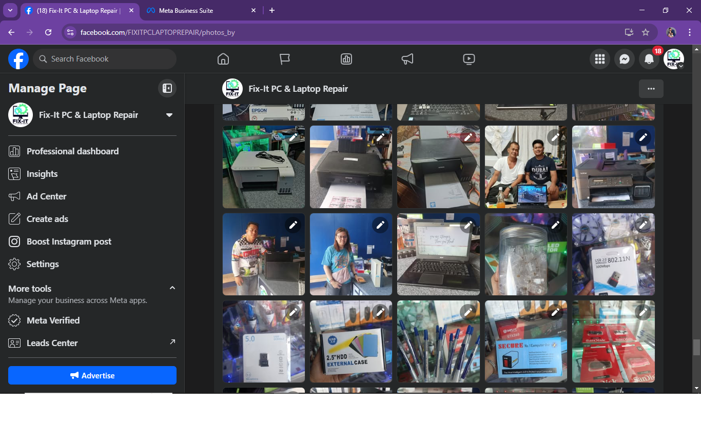
Task: Go to Home feed icon
Action: tap(223, 59)
